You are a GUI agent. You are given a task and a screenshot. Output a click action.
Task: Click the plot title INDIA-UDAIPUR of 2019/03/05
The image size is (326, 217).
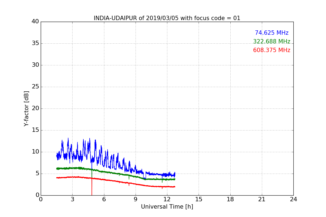pyautogui.click(x=167, y=18)
